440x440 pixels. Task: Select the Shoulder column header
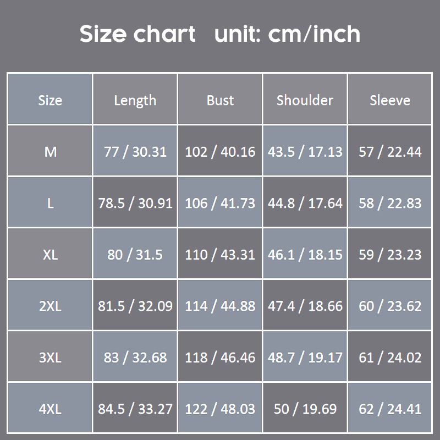(305, 100)
